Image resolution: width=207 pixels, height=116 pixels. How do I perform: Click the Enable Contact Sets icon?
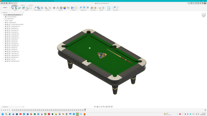73,8
